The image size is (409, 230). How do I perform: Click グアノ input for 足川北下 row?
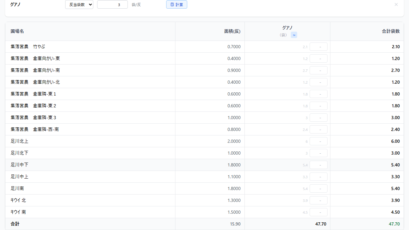(318, 153)
